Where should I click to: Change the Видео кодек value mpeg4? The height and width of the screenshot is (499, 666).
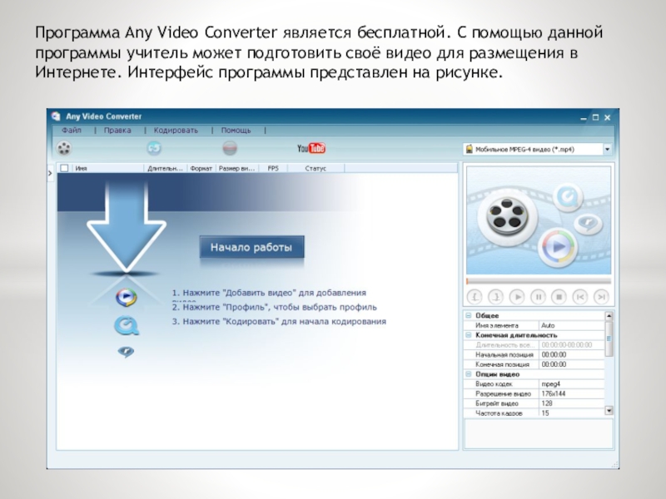point(572,384)
